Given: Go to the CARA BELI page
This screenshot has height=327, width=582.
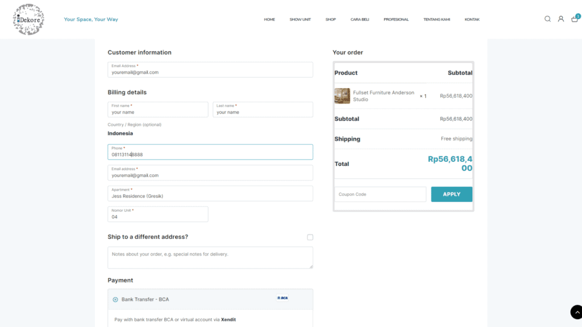Looking at the screenshot, I should [x=360, y=19].
